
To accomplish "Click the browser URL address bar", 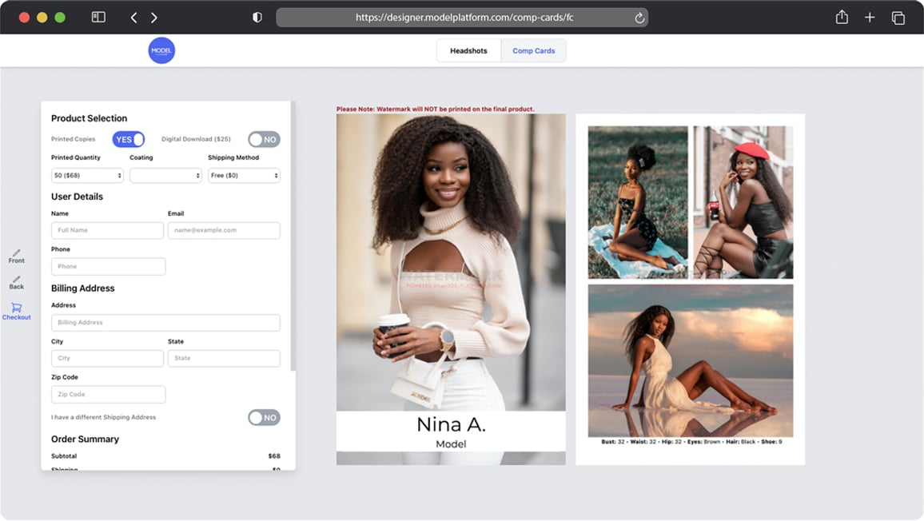I will click(462, 18).
